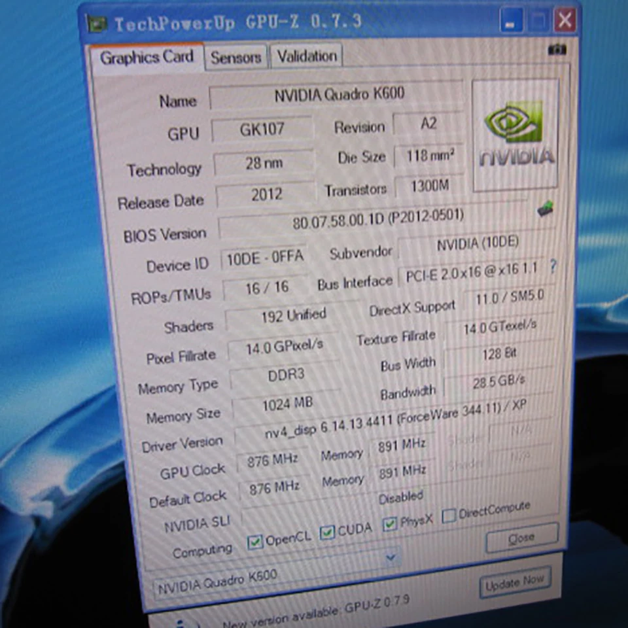This screenshot has height=628, width=628.
Task: Click the Transistors field 1300M
Action: pos(430,186)
